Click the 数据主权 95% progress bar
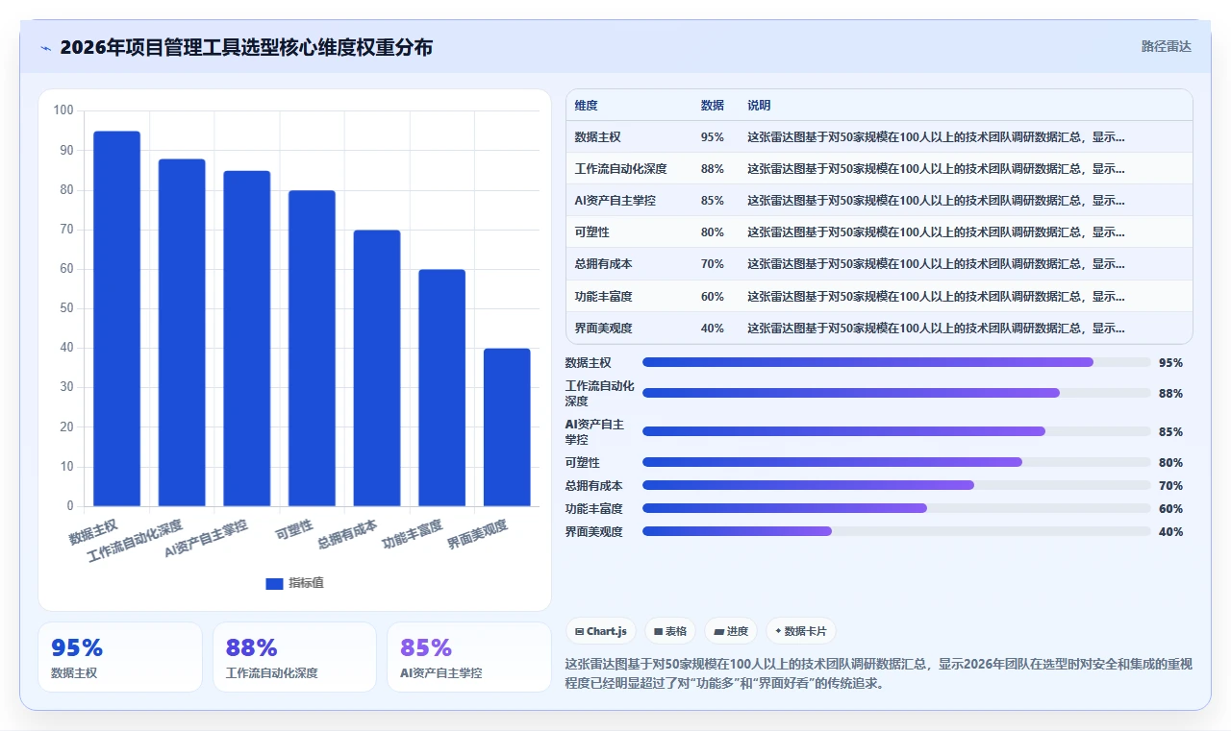This screenshot has height=731, width=1231. [x=896, y=362]
